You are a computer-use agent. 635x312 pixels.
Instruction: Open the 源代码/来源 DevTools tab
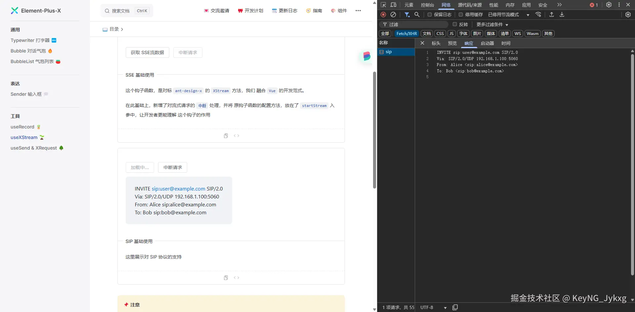click(470, 5)
